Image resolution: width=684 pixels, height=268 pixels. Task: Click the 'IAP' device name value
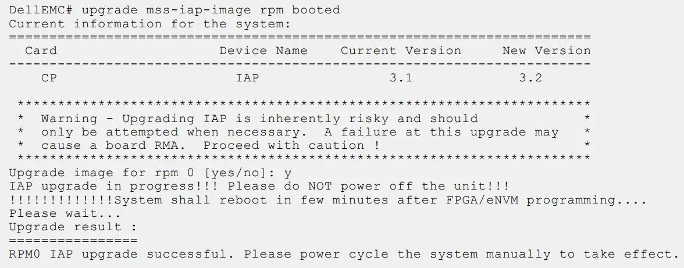pos(247,77)
